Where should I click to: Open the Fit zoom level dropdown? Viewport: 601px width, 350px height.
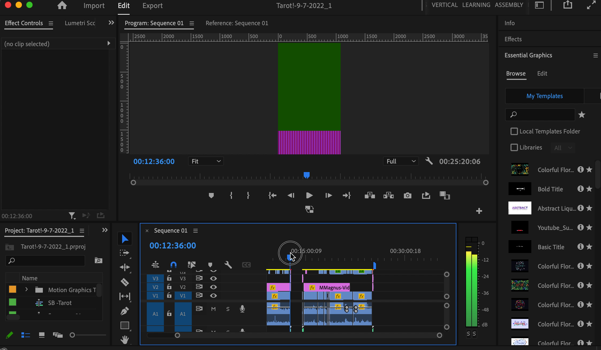205,161
